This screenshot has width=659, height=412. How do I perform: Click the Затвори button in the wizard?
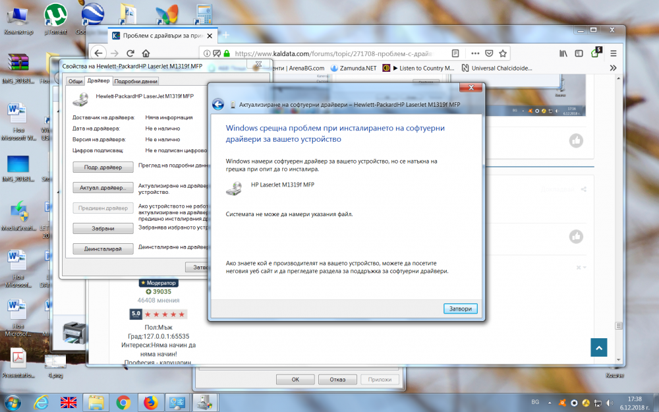tap(460, 309)
